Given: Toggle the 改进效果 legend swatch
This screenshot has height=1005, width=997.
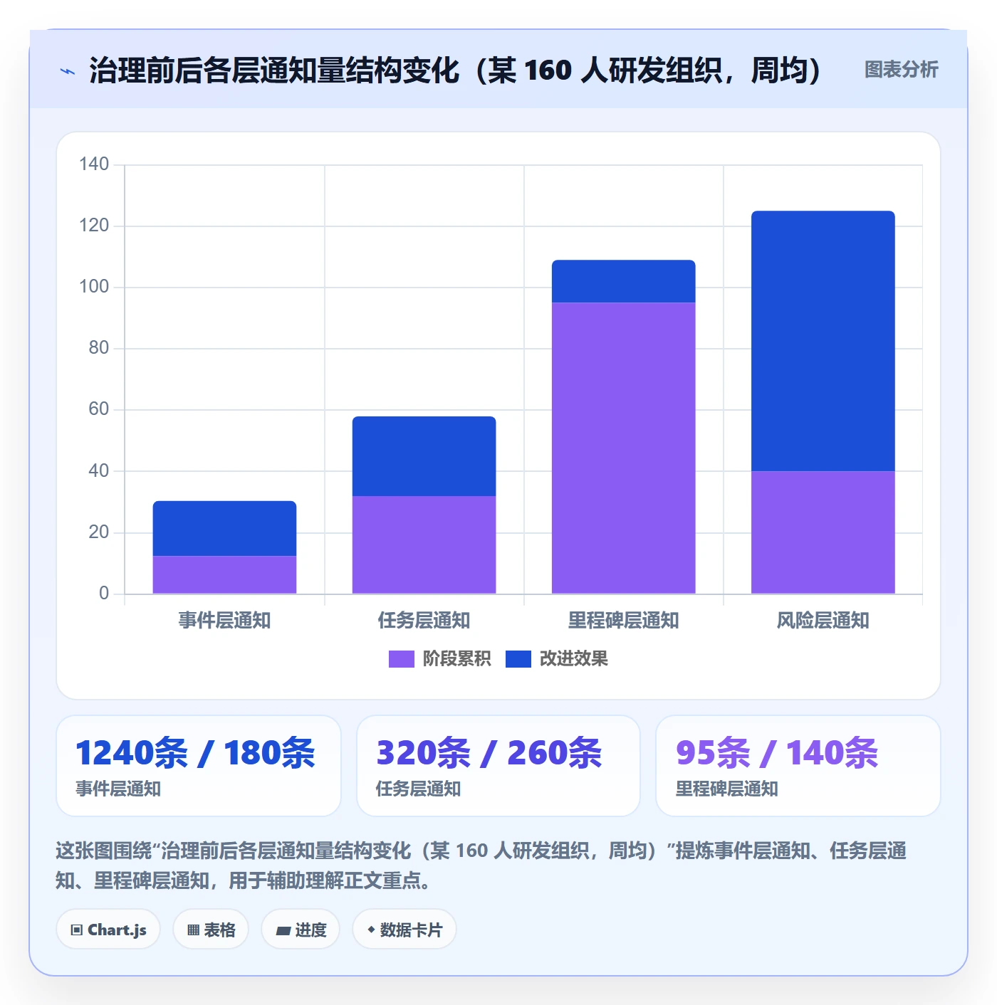Looking at the screenshot, I should 518,659.
